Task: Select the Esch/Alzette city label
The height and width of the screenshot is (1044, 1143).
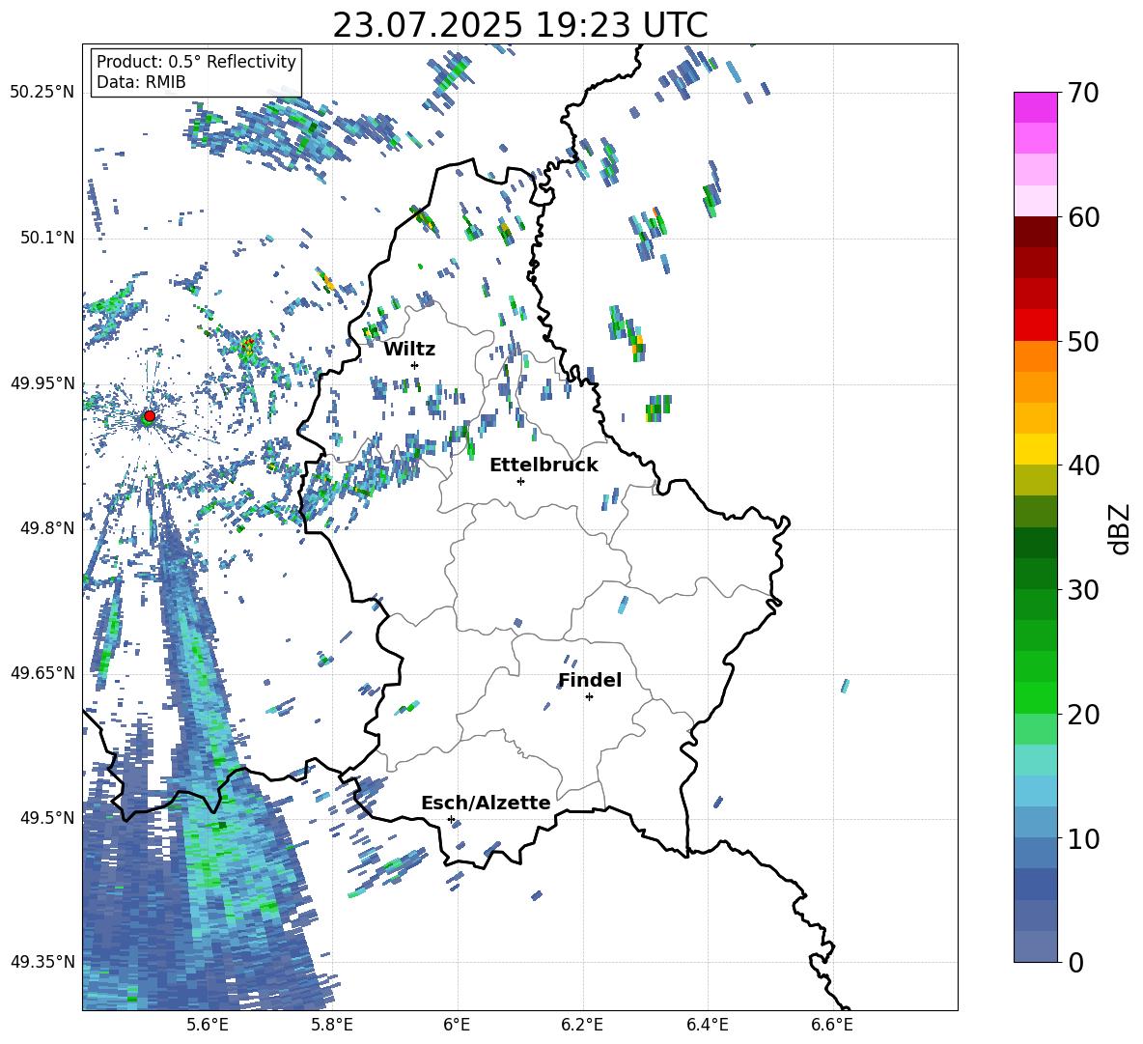Action: click(x=486, y=803)
